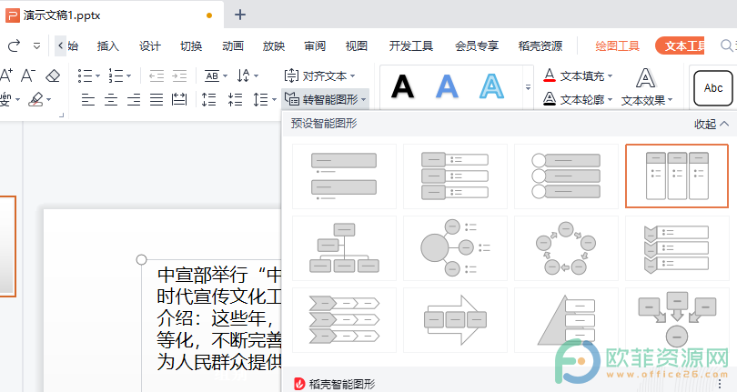Open the 开发工具 tab
This screenshot has height=392, width=737.
tap(410, 46)
